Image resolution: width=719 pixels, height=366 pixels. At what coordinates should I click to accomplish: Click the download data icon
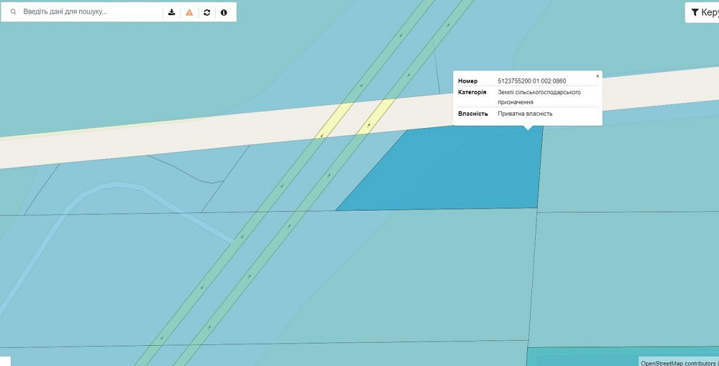[172, 12]
